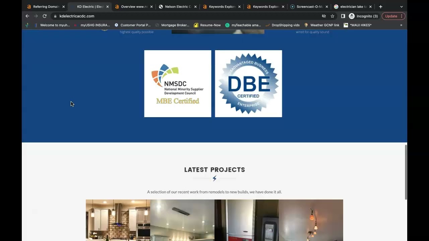This screenshot has height=241, width=429.
Task: Click the eye-slash tracking blocked icon
Action: [324, 16]
